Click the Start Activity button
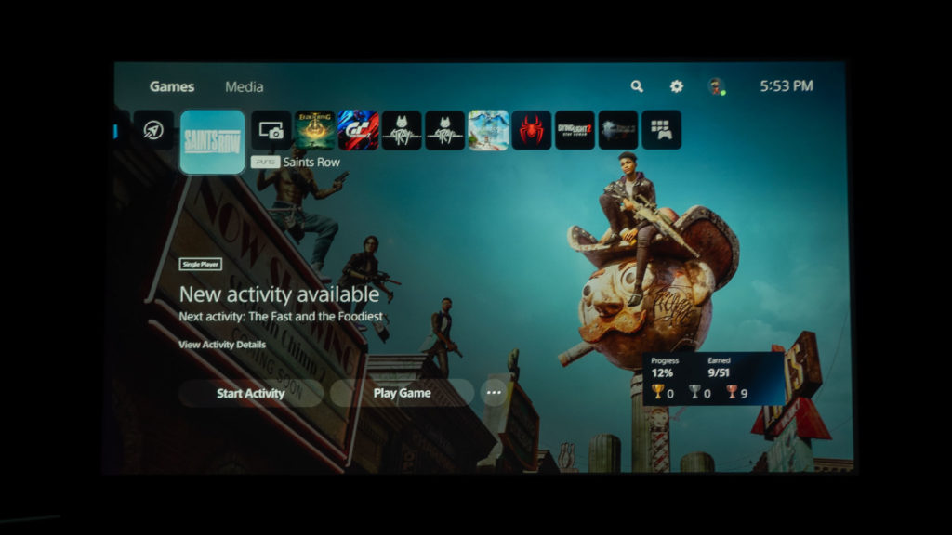The image size is (952, 535). (x=251, y=393)
